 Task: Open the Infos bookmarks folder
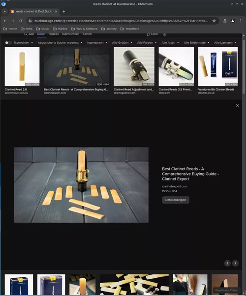(27, 29)
